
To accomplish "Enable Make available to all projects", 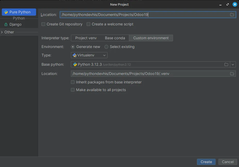I will [73, 90].
